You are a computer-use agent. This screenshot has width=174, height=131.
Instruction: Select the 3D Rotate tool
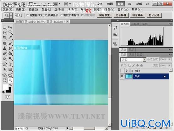pyautogui.click(x=4, y=75)
